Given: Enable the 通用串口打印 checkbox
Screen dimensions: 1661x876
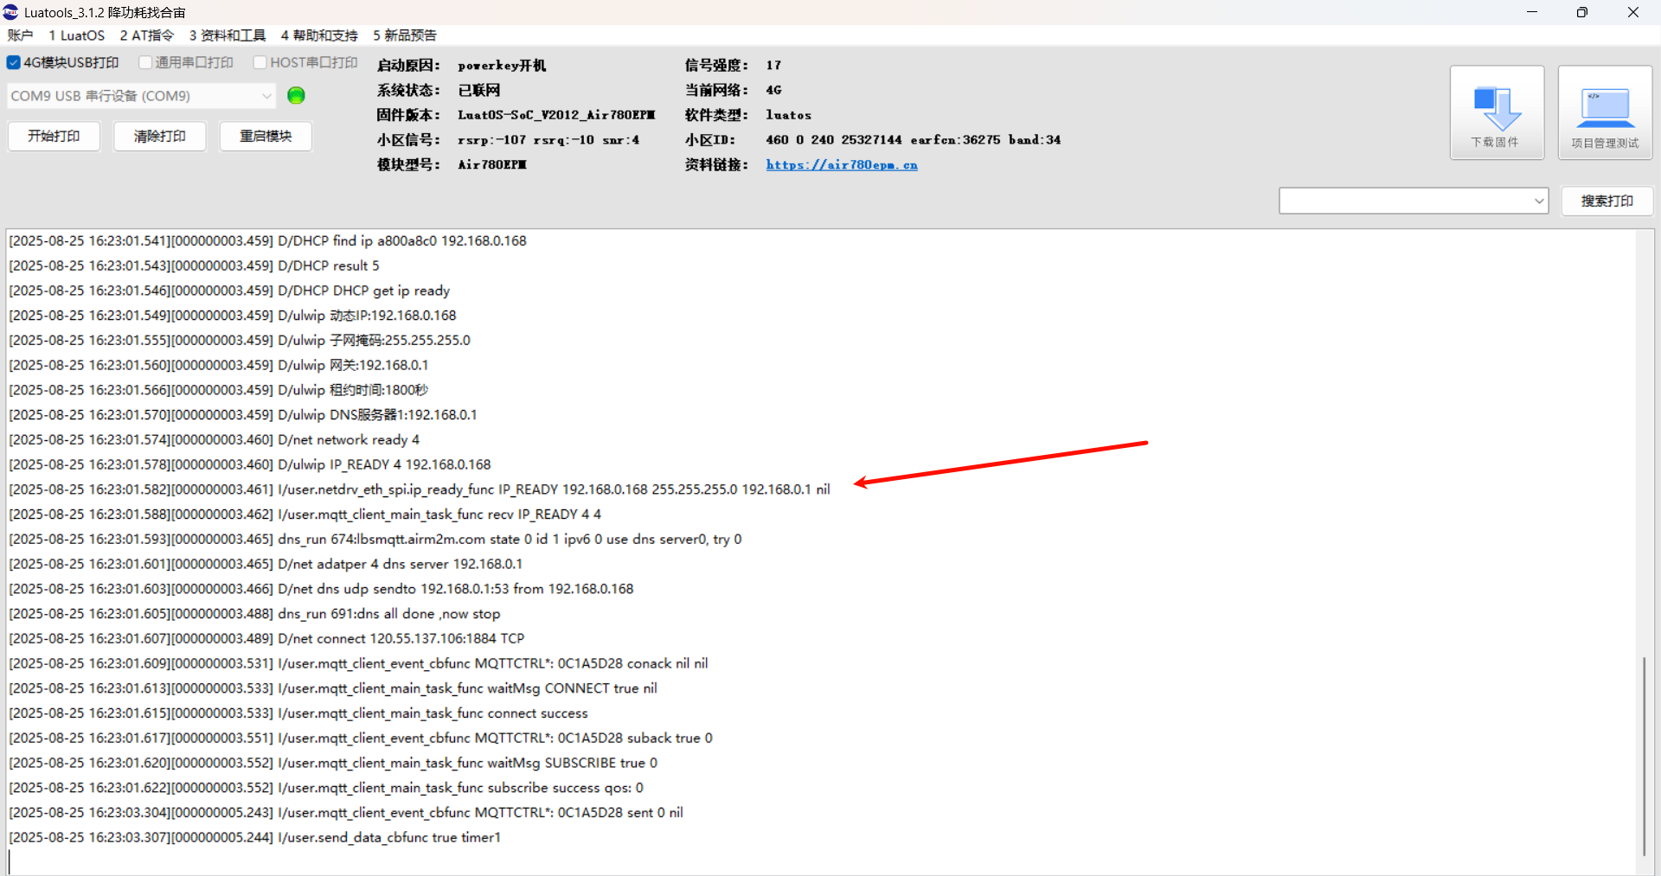Looking at the screenshot, I should click(x=145, y=62).
